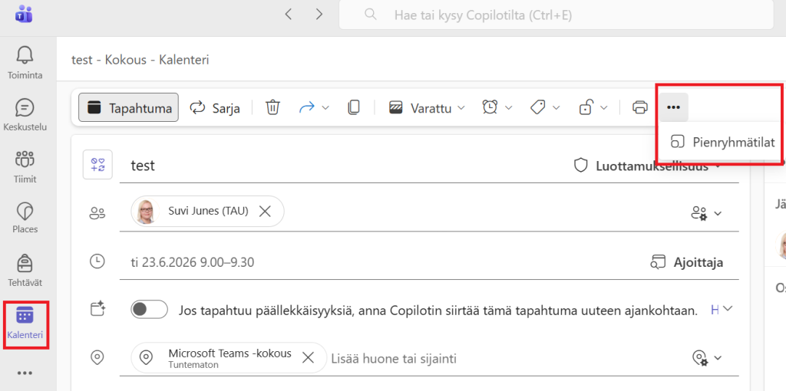
Task: Focus the Copilot search box
Action: pos(556,15)
